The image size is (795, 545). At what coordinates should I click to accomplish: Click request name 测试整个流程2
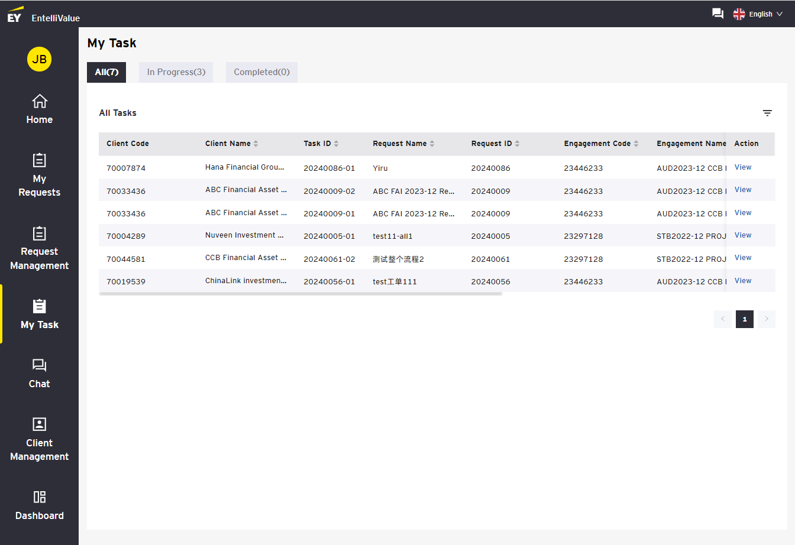(399, 259)
